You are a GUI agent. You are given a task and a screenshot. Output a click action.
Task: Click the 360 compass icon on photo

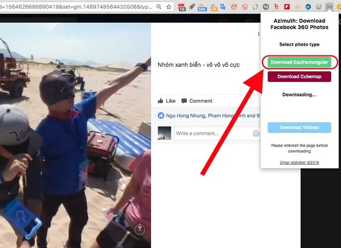click(x=140, y=229)
